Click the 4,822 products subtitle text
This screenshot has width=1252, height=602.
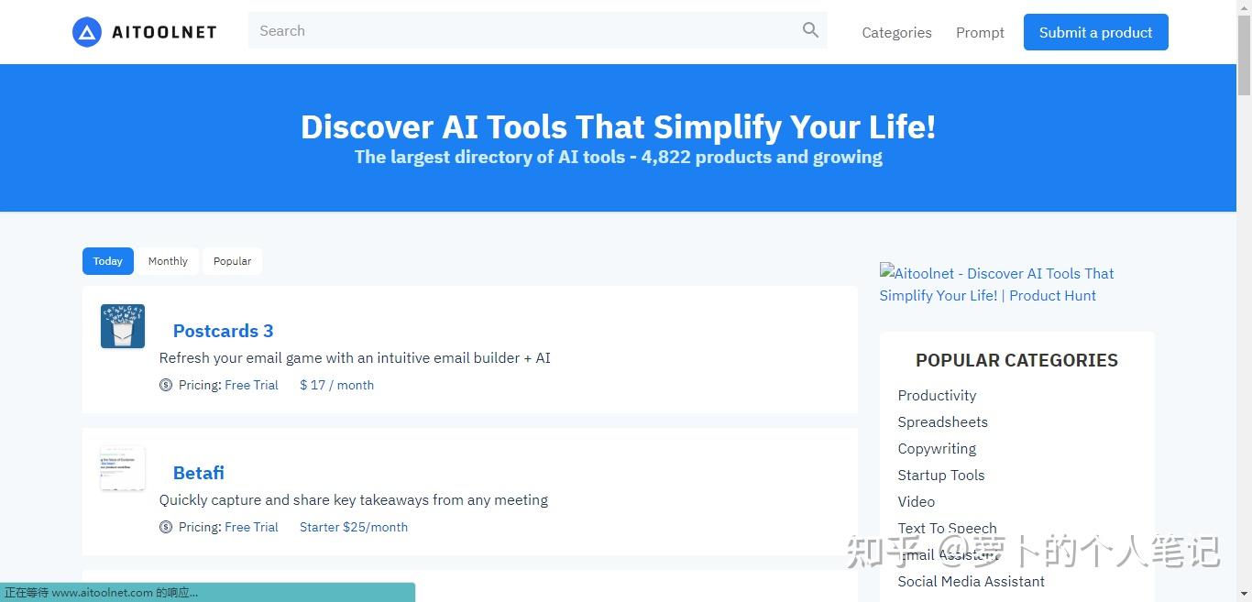(619, 157)
